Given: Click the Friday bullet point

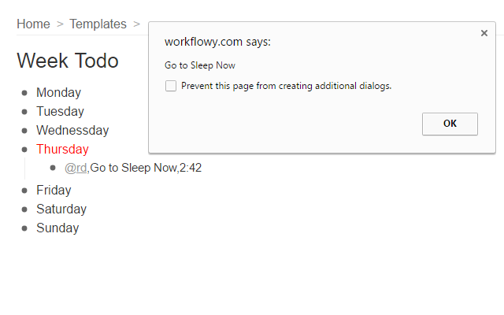Looking at the screenshot, I should pos(25,191).
